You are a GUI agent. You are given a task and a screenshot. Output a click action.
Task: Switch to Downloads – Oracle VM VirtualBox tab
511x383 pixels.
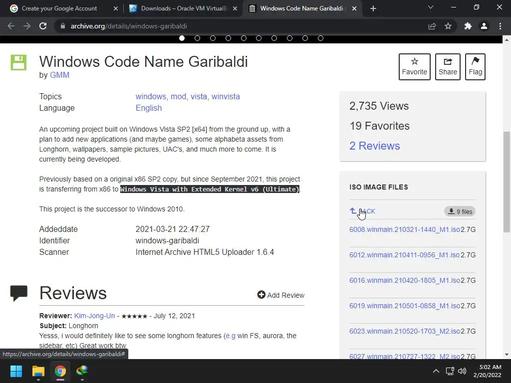184,8
